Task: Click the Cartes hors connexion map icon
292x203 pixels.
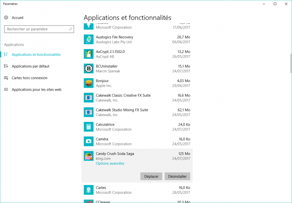Action: point(6,78)
